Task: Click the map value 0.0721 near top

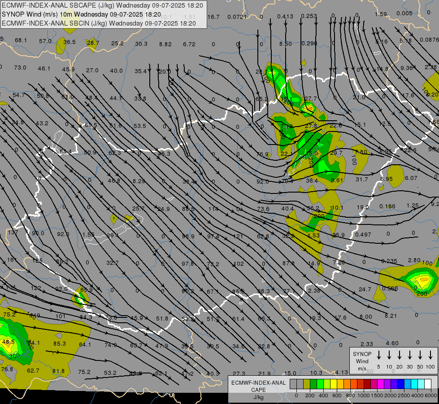Action: click(237, 17)
